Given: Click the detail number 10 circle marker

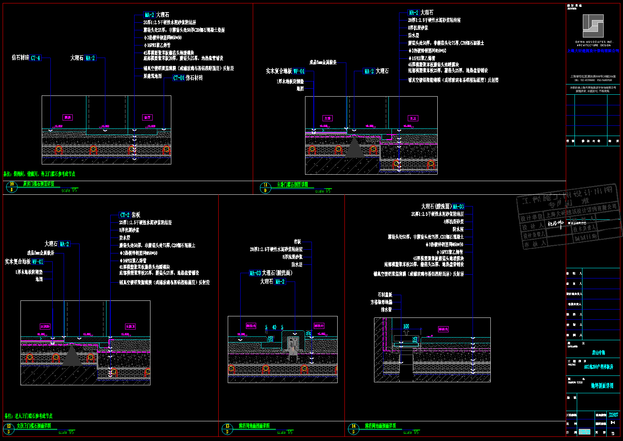Looking at the screenshot, I should click(12, 187).
